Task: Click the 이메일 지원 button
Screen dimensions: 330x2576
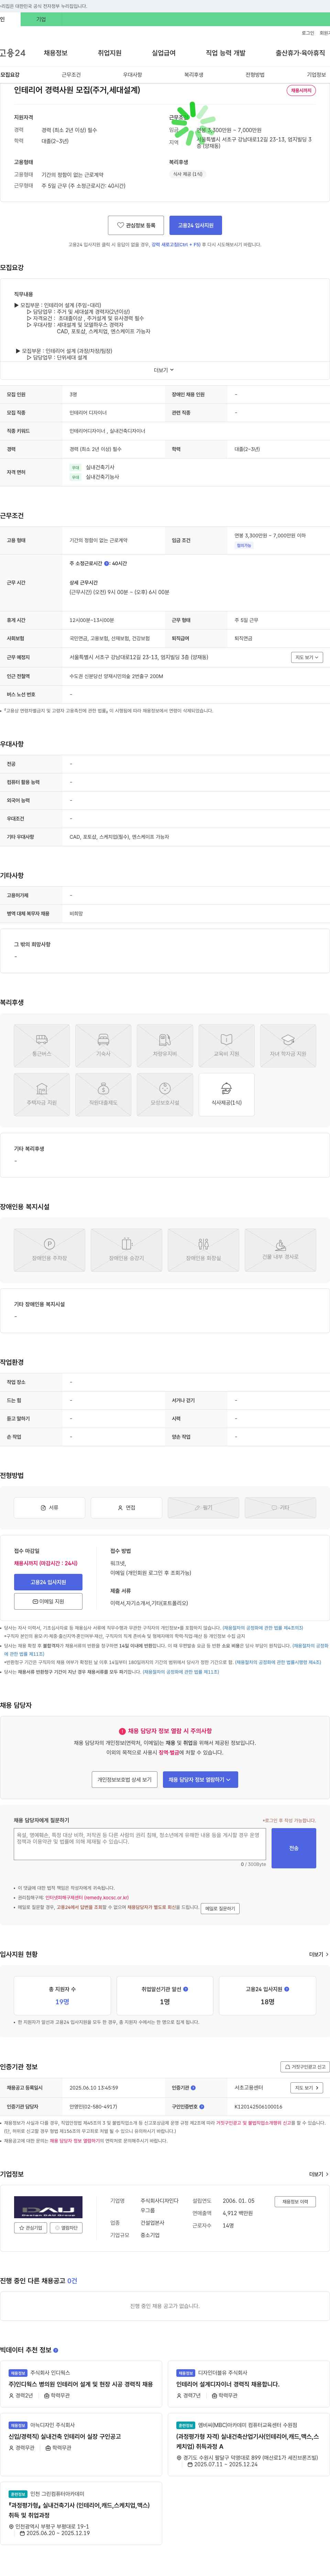Action: tap(48, 1601)
